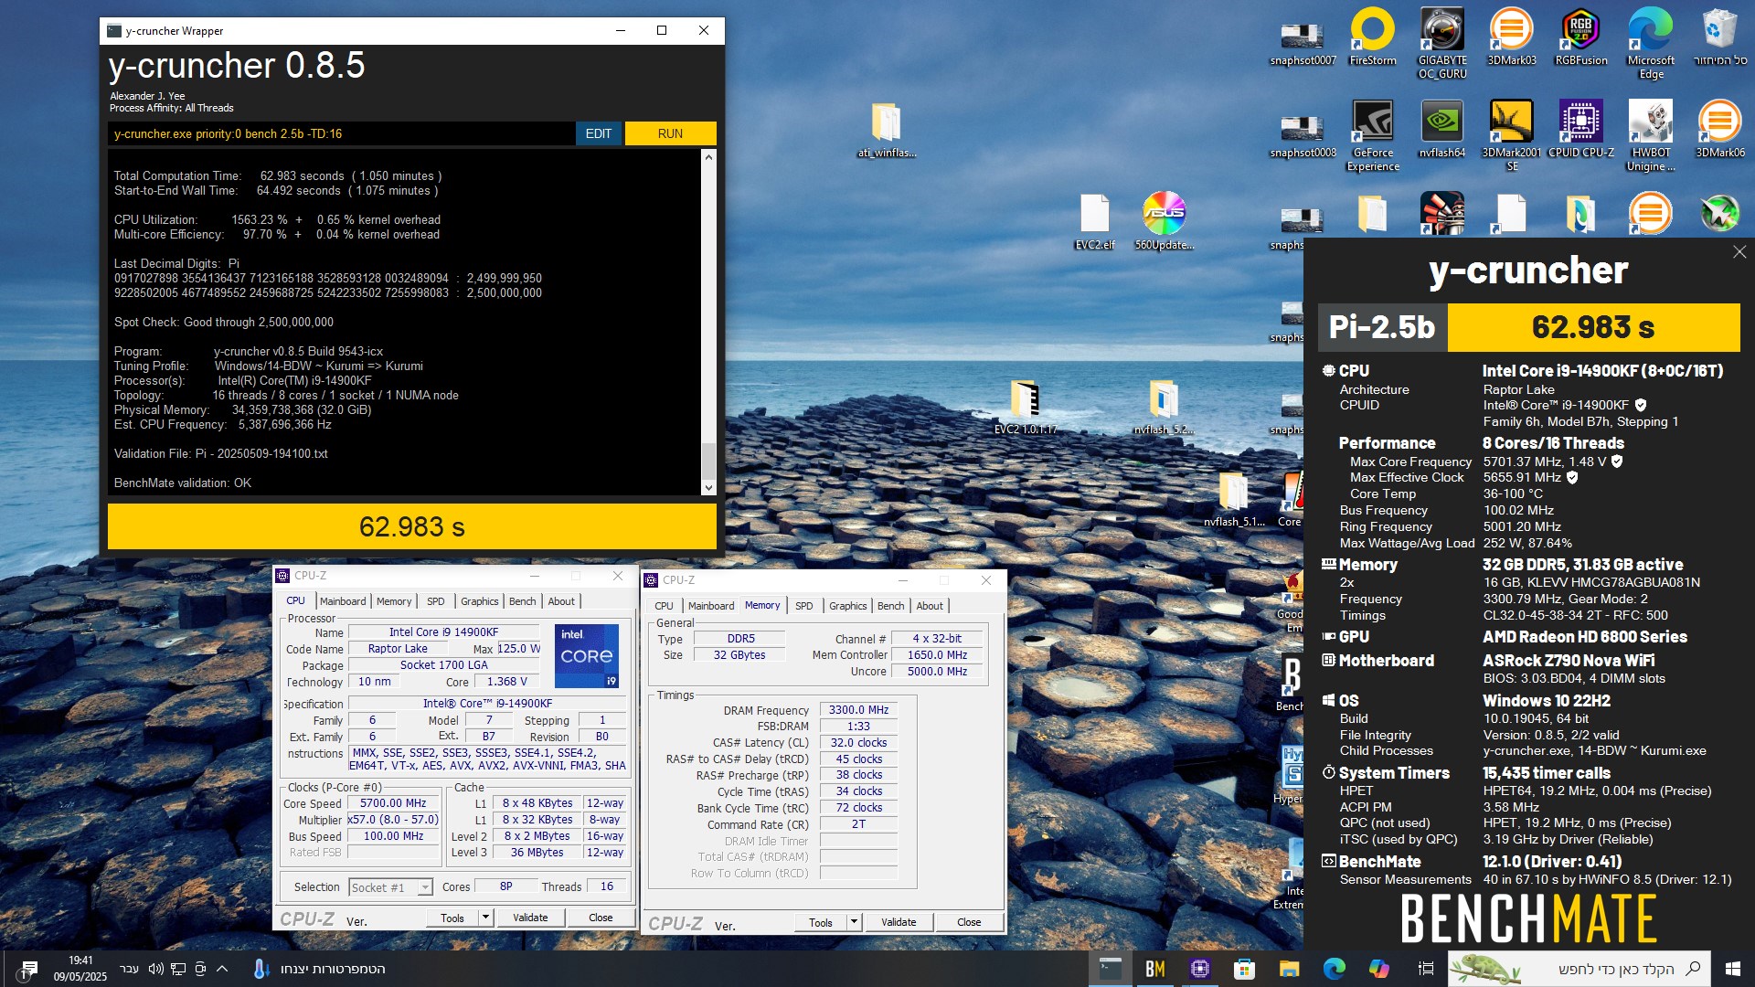Click Close button in right CPU-Z Memory window
This screenshot has width=1755, height=987.
(x=969, y=922)
